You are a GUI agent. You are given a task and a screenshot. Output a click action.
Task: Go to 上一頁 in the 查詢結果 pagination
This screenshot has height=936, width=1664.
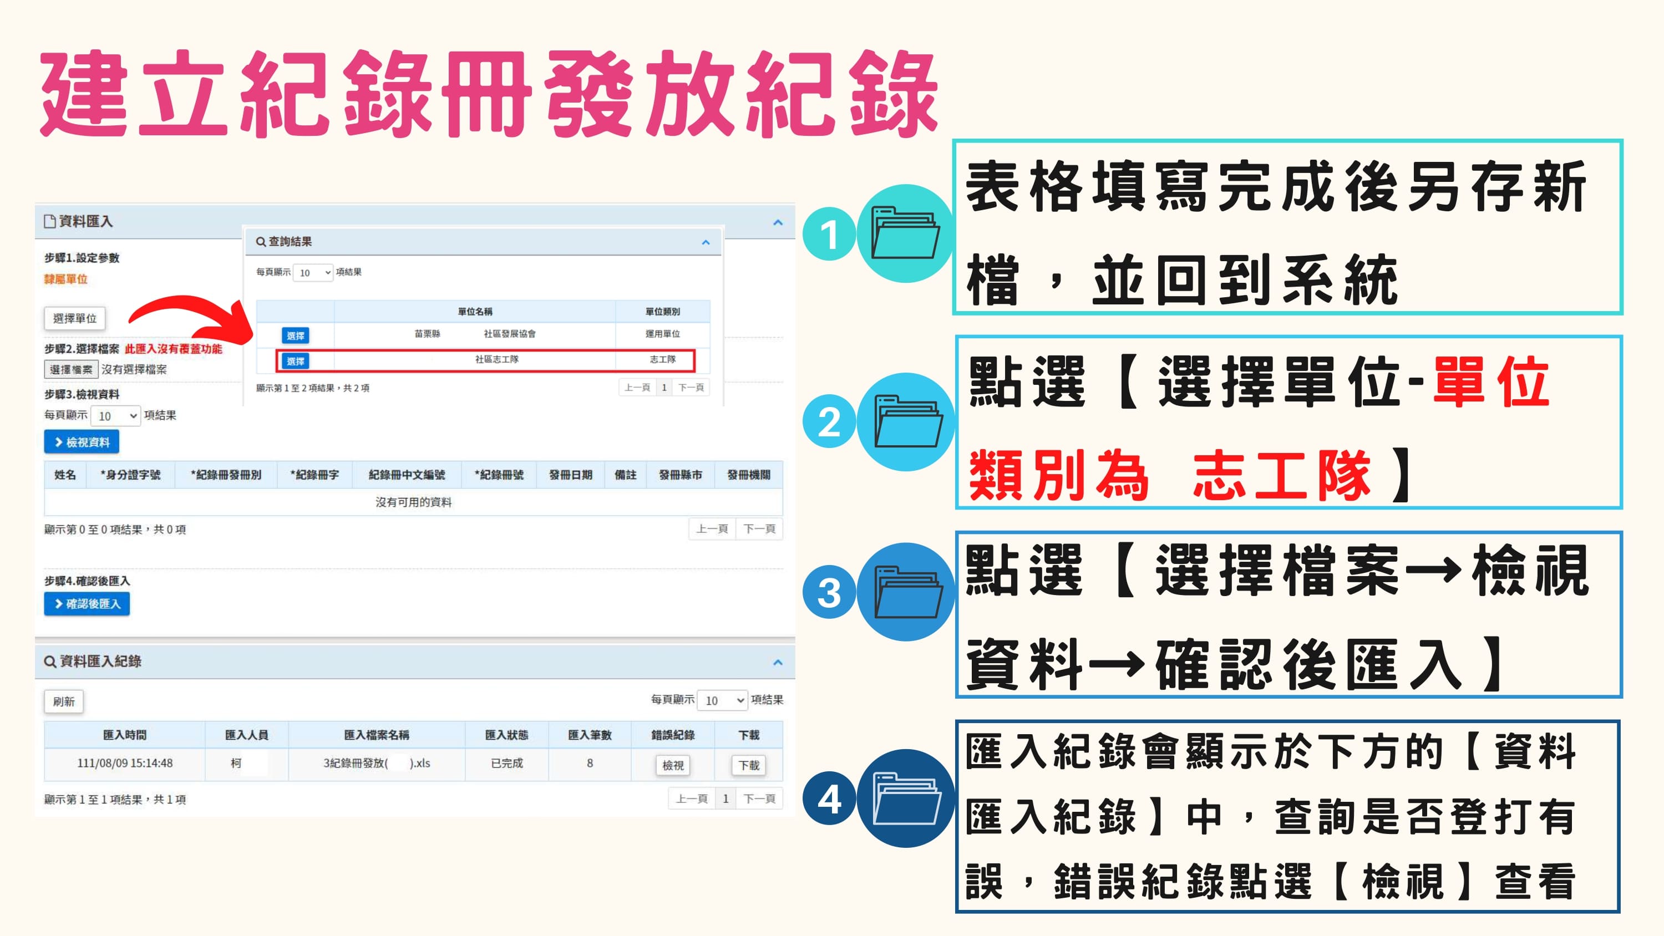pyautogui.click(x=637, y=388)
